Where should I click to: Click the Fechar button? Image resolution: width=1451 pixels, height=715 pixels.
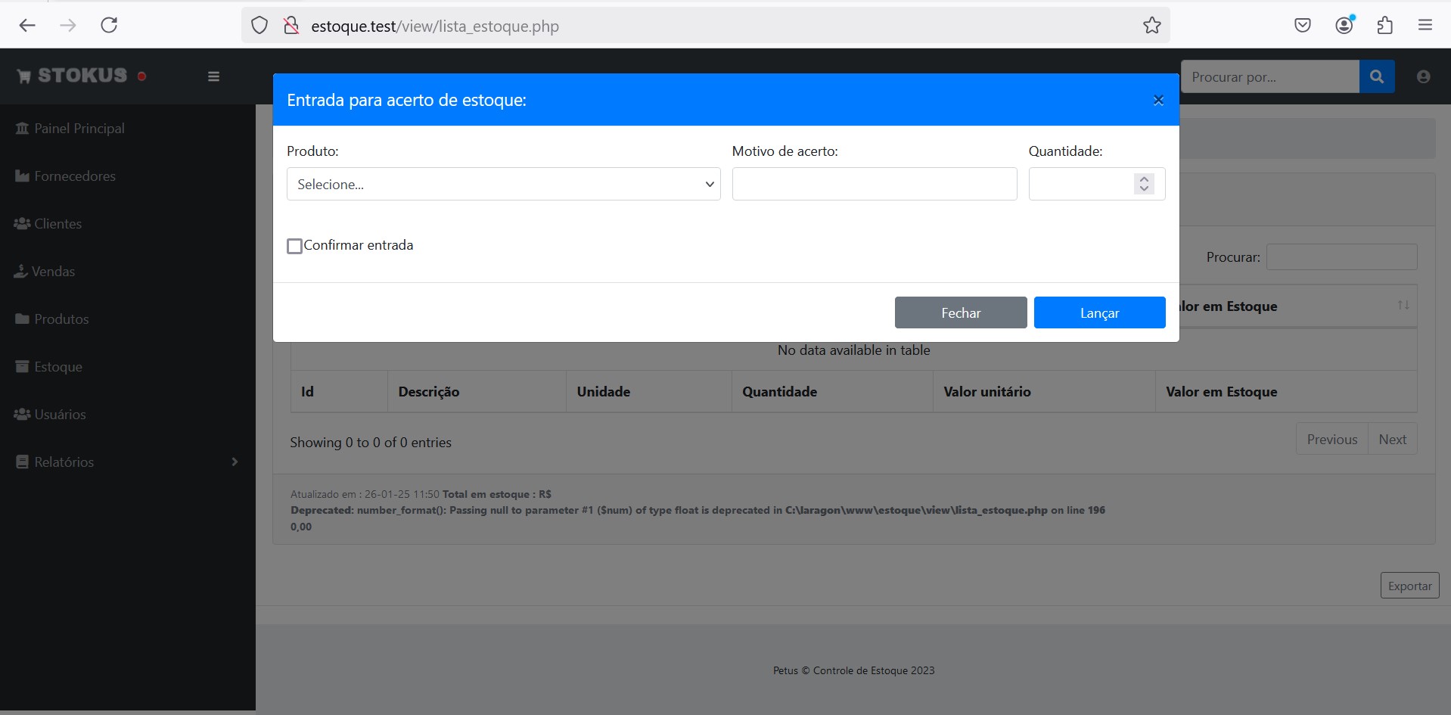pos(960,312)
